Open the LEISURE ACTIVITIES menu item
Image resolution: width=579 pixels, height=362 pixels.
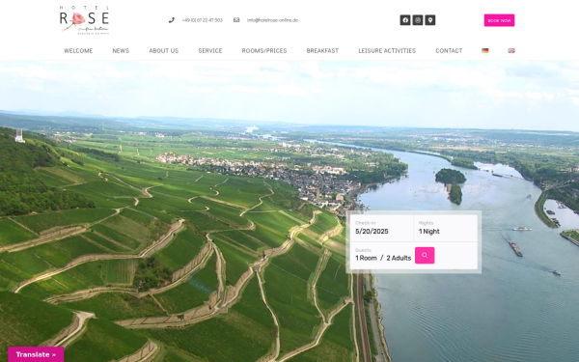point(387,50)
